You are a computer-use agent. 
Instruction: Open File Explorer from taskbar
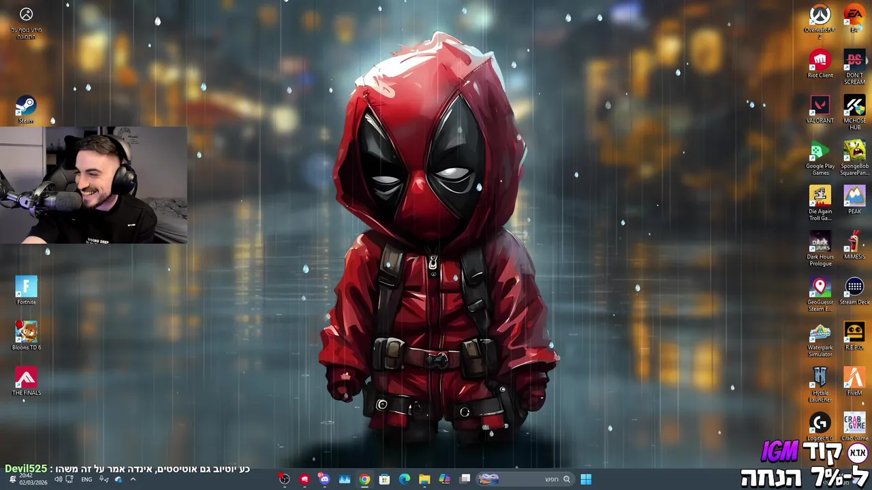(x=424, y=479)
